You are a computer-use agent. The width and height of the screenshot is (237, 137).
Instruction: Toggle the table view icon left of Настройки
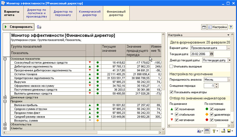pos(204,27)
